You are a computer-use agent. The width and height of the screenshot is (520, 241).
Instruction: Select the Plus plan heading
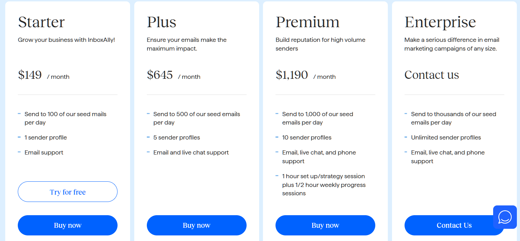click(x=161, y=22)
